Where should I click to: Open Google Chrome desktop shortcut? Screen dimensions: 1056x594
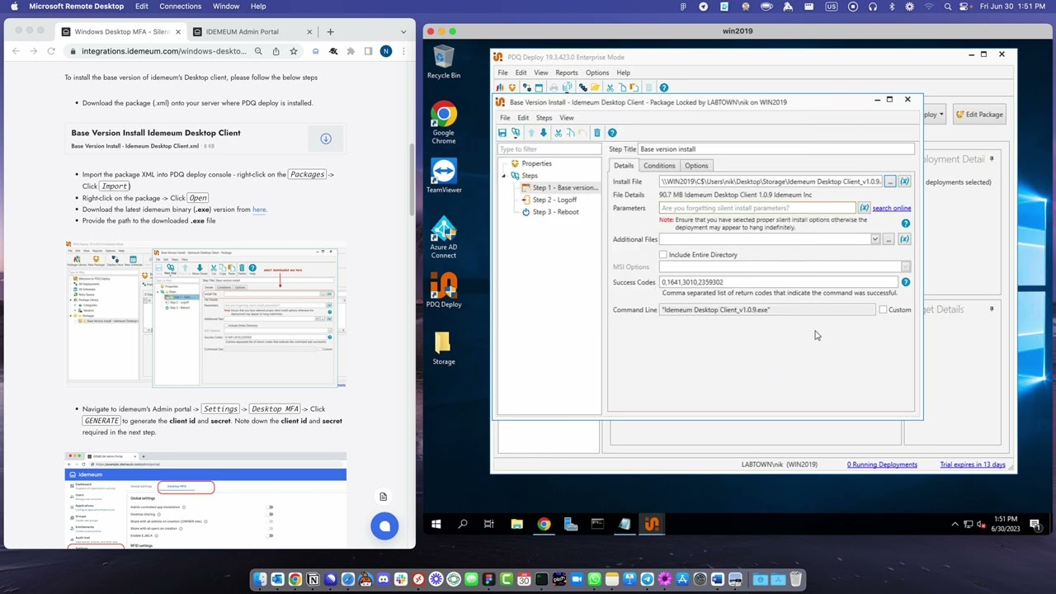click(x=443, y=124)
